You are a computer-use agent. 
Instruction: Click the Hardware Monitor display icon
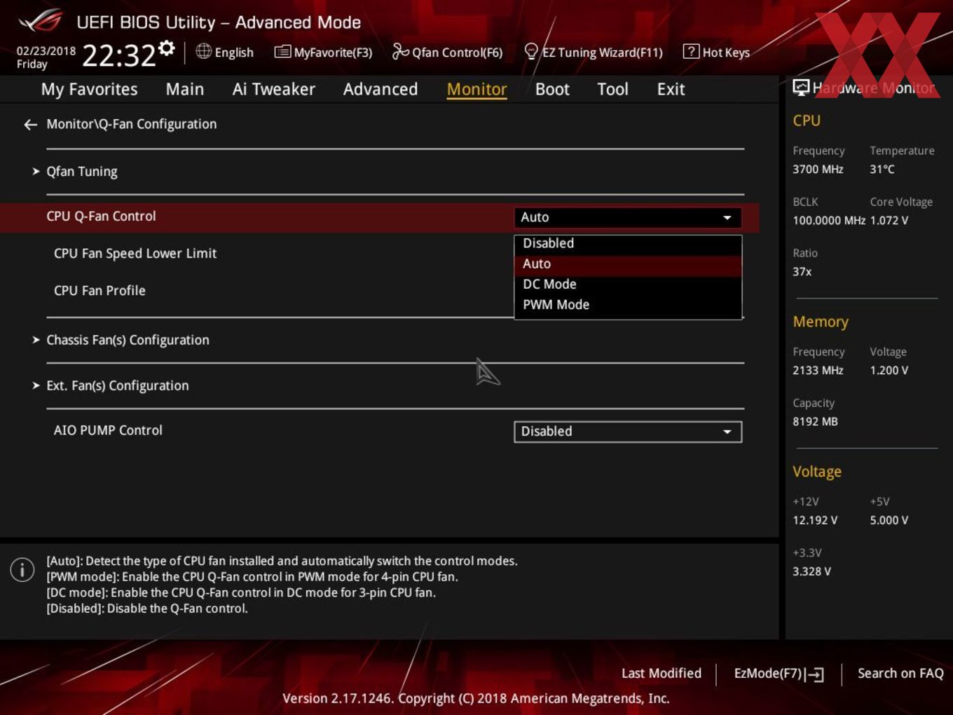800,87
